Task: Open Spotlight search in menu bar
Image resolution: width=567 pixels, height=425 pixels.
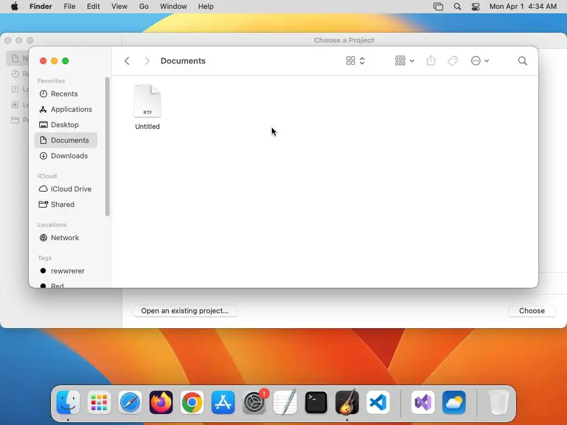Action: coord(457,7)
